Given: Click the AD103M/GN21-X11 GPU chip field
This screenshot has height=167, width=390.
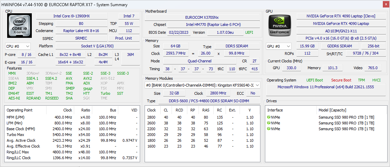Looking at the screenshot, I should point(341,31).
